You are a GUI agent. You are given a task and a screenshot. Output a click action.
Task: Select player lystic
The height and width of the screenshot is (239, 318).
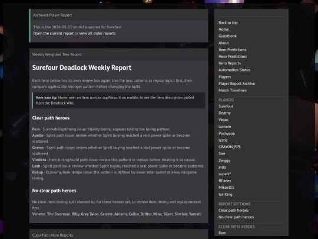[x=223, y=140]
